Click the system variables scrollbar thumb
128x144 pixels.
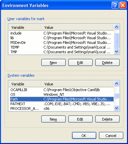(117, 96)
